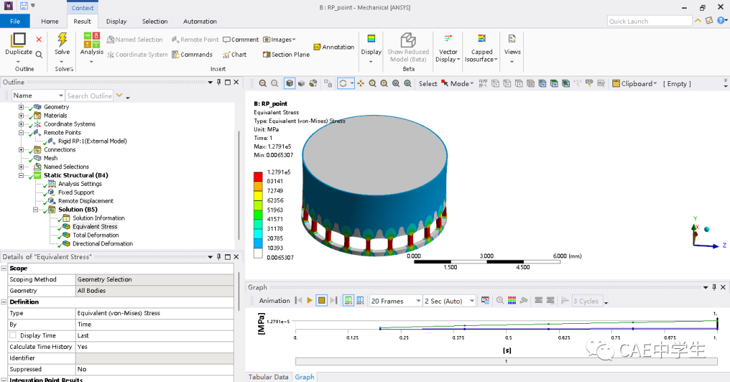Jump to next animation frame
This screenshot has width=730, height=382.
pyautogui.click(x=333, y=300)
